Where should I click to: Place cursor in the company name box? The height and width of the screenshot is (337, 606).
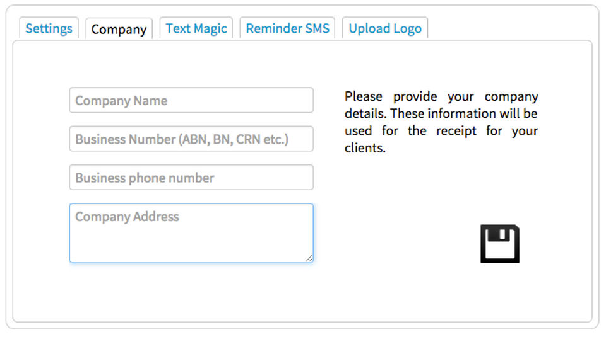click(x=191, y=100)
